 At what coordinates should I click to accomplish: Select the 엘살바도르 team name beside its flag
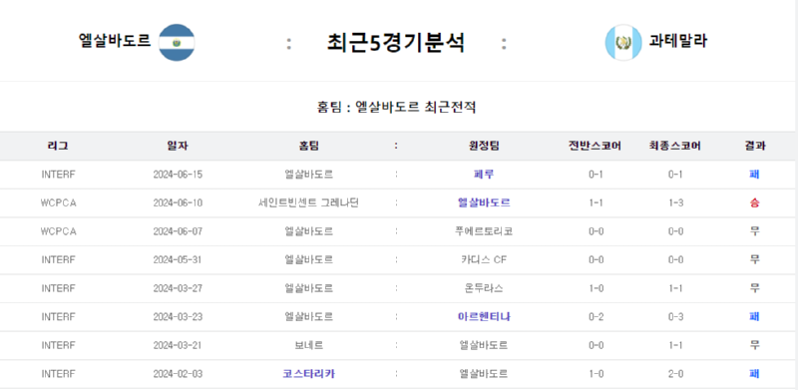point(115,41)
